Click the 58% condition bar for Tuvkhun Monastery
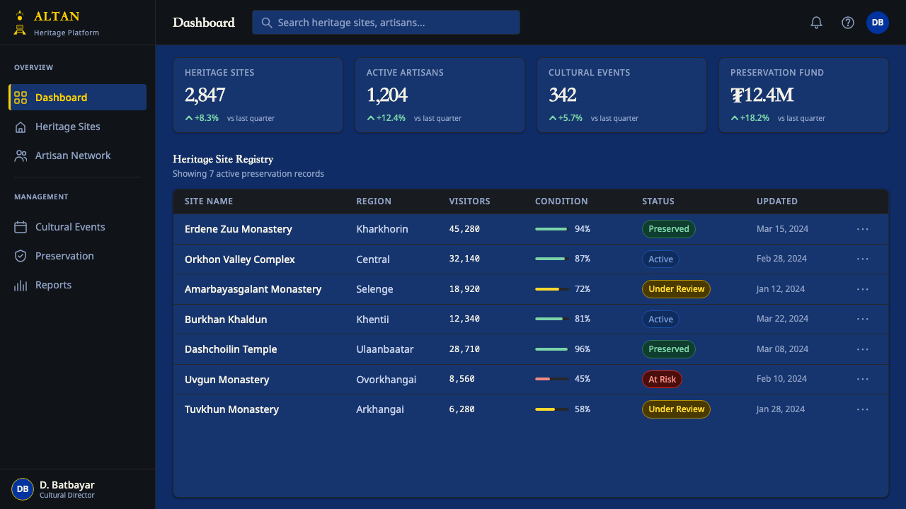906x509 pixels. (552, 409)
